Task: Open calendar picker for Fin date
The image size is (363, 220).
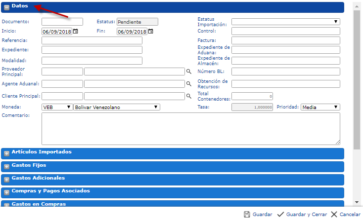Action: click(151, 31)
